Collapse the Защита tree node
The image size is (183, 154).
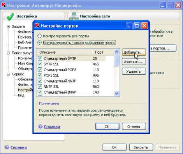click(x=8, y=26)
